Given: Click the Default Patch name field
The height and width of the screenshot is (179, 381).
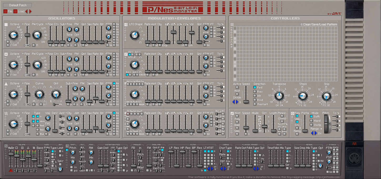Looking at the screenshot, I should coord(18,5).
